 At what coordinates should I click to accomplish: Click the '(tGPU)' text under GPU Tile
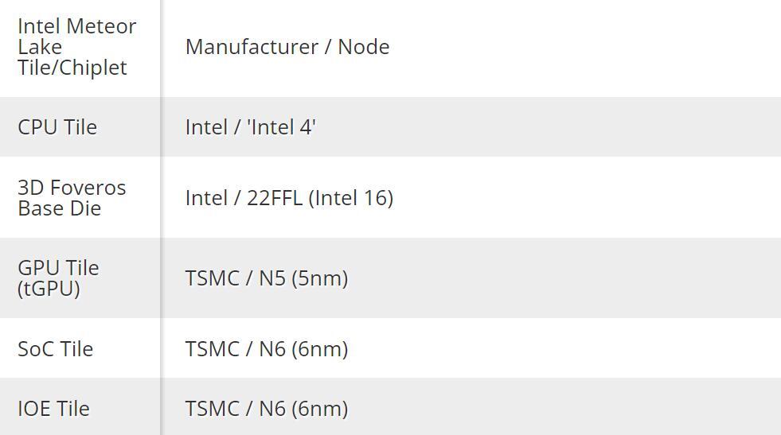[49, 289]
